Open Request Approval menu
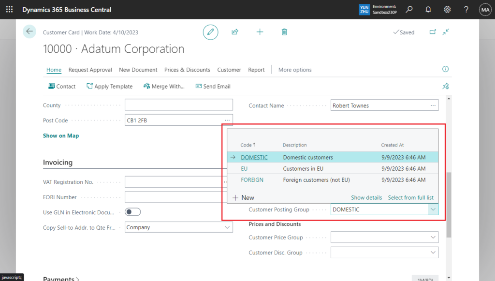The height and width of the screenshot is (281, 495). [90, 70]
